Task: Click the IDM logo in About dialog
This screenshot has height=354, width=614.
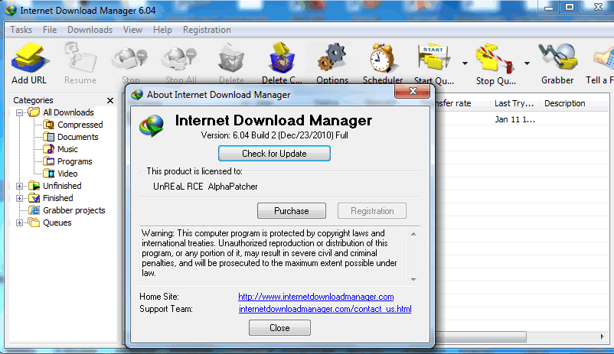Action: click(152, 125)
